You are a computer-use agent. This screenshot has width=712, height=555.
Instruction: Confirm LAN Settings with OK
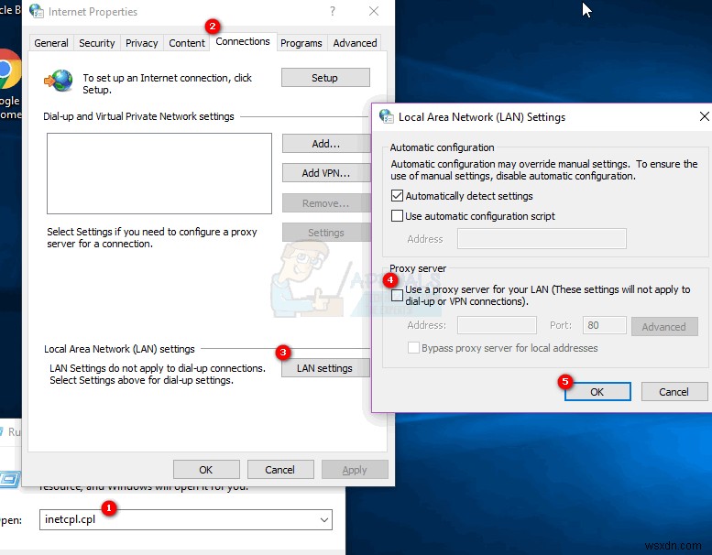[x=597, y=392]
